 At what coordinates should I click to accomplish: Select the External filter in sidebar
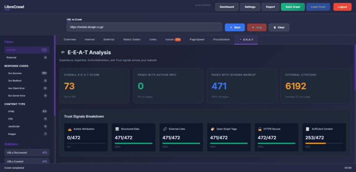point(27,58)
